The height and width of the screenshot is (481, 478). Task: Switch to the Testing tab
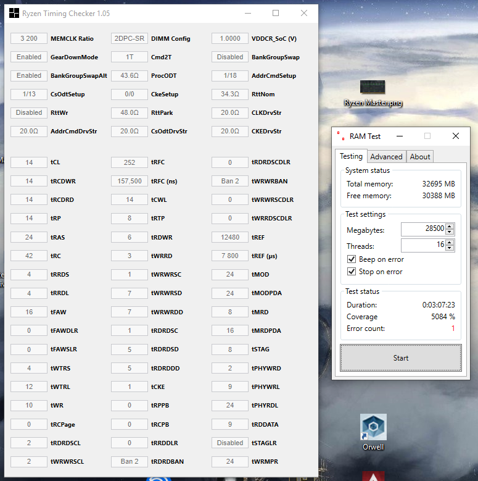[x=351, y=156]
